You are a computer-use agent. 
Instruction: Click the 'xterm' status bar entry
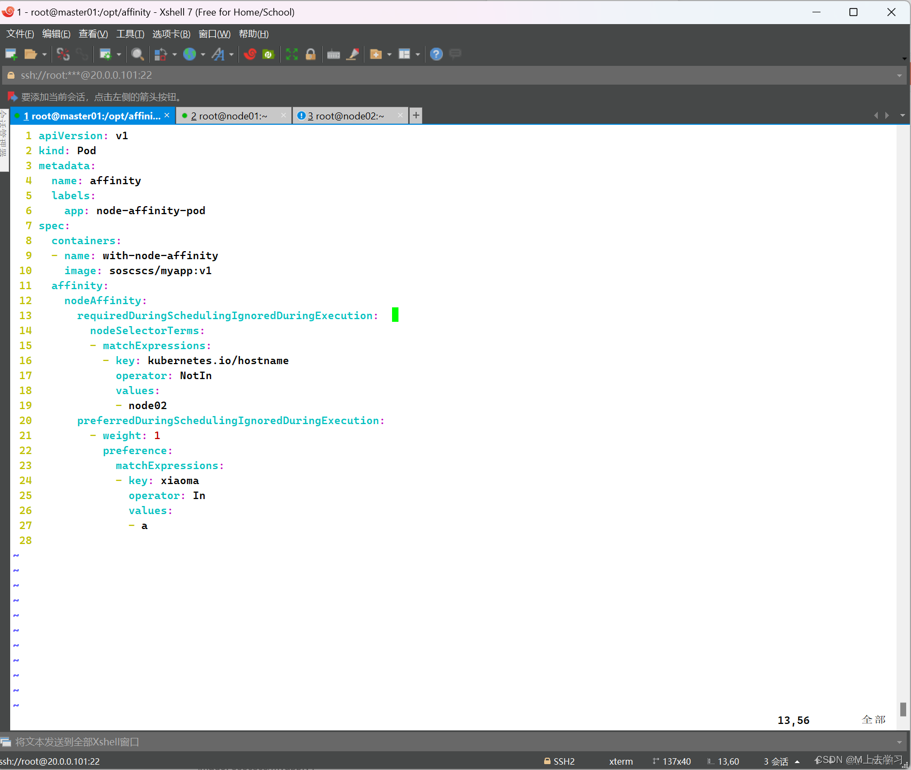[621, 761]
